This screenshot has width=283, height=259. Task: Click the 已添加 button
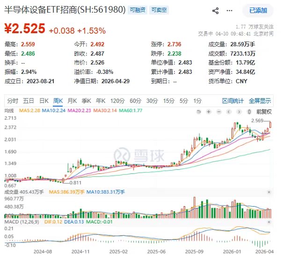(x=258, y=10)
